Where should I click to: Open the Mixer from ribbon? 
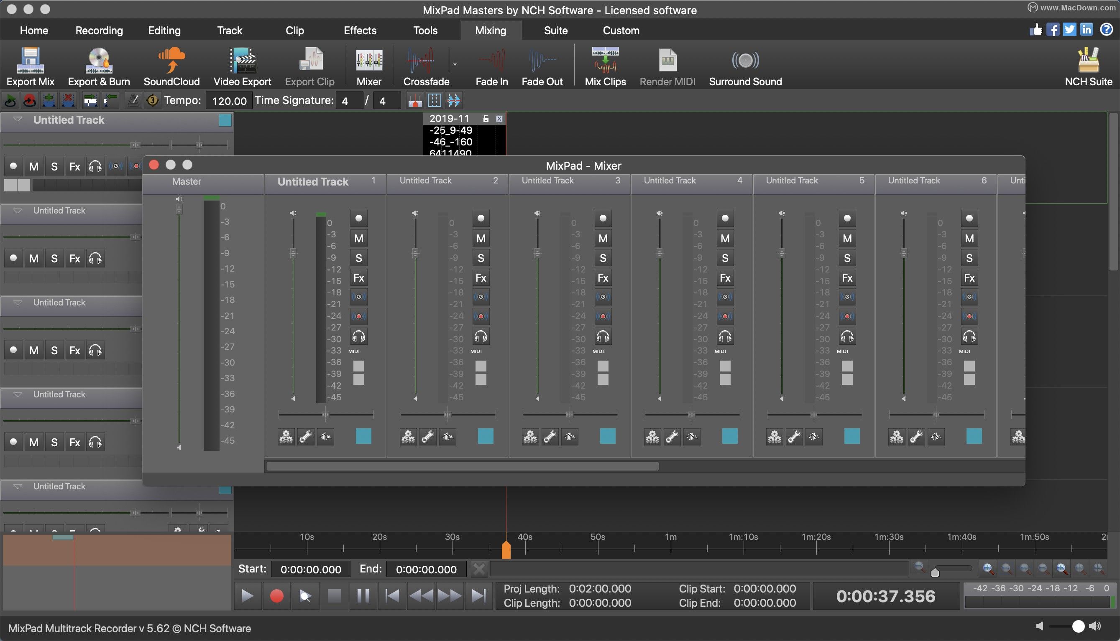pos(369,66)
